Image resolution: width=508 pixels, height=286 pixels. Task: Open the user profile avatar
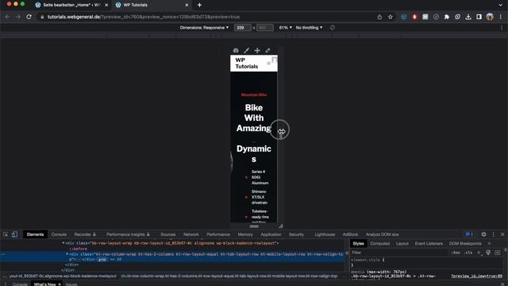[490, 17]
